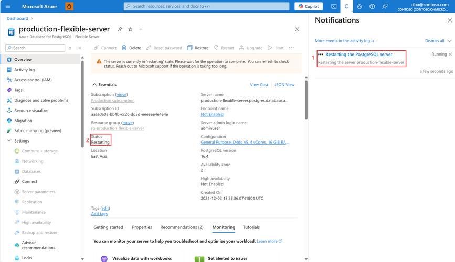The image size is (455, 262).
Task: Open the JSON View link
Action: (284, 84)
